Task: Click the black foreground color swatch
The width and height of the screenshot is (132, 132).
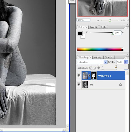Action: 80,34
